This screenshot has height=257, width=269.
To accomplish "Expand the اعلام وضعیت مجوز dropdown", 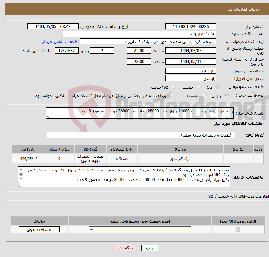I will pyautogui.click(x=140, y=230).
